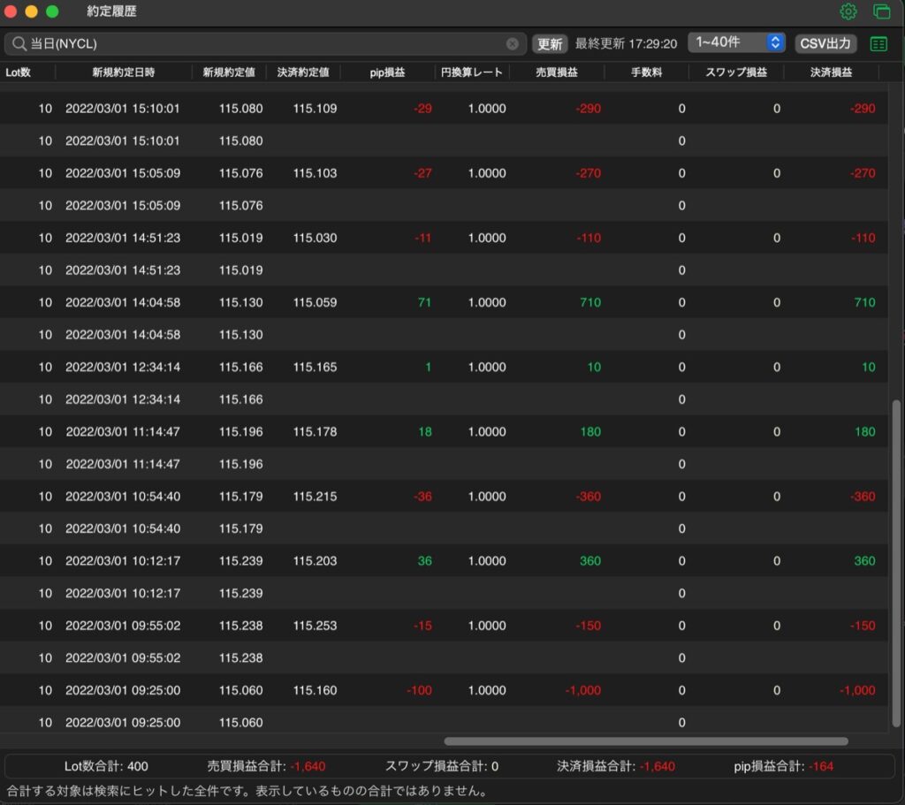Viewport: 905px width, 805px height.
Task: Click the 決済損益 column header
Action: 831,72
